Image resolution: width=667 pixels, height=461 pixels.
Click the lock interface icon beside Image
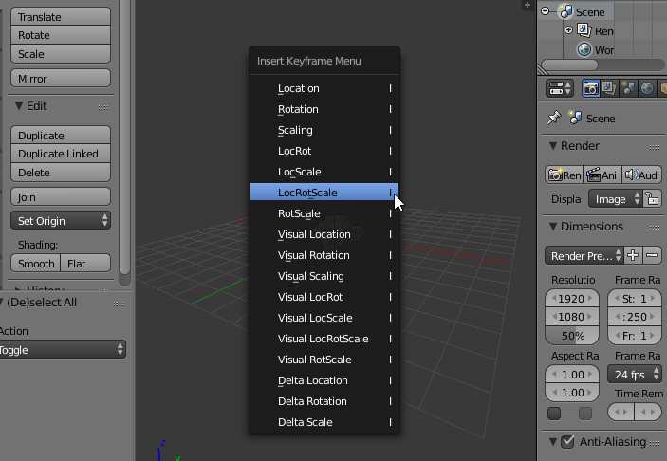coord(652,198)
